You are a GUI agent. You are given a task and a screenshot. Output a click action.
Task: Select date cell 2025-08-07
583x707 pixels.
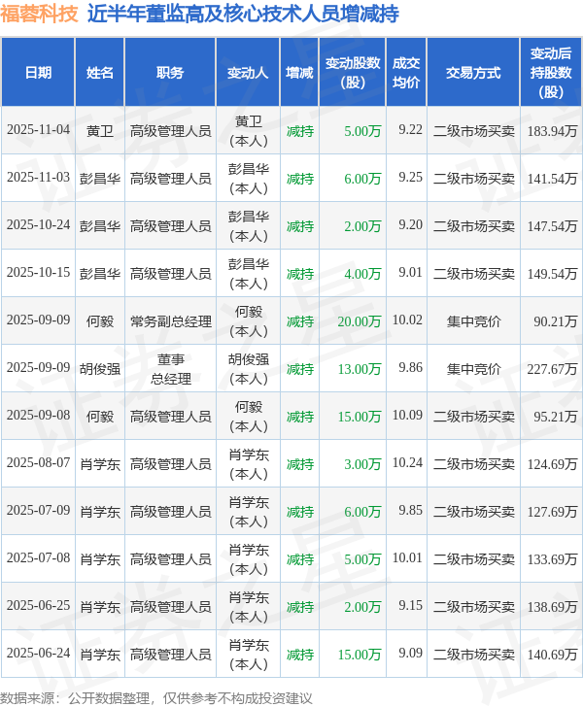tap(38, 462)
